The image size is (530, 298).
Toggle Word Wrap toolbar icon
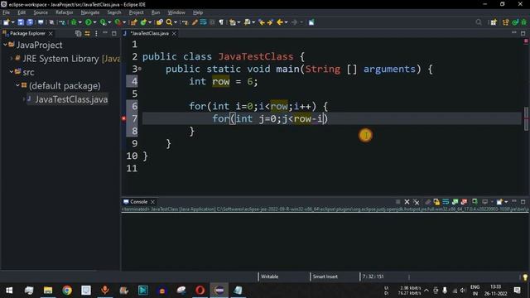[203, 22]
